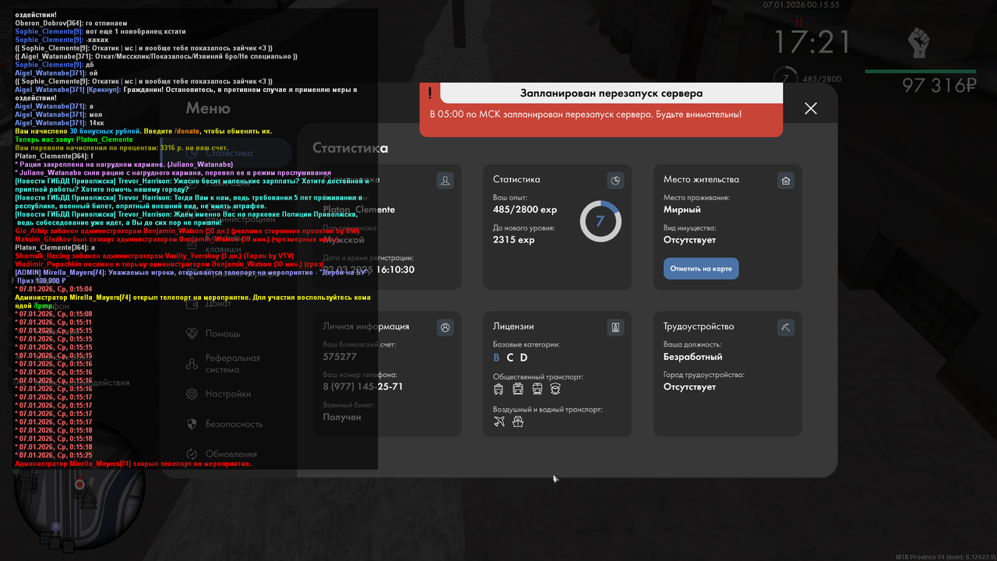Click the Запланирован перезапуск сервера notification title
Viewport: 997px width, 561px height.
click(x=611, y=93)
